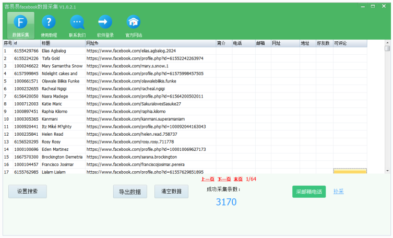Click the 补采 link
Screen dimensions: 393x238
coord(338,192)
